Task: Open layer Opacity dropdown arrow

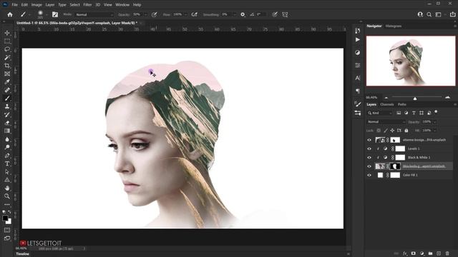Action: [x=434, y=122]
